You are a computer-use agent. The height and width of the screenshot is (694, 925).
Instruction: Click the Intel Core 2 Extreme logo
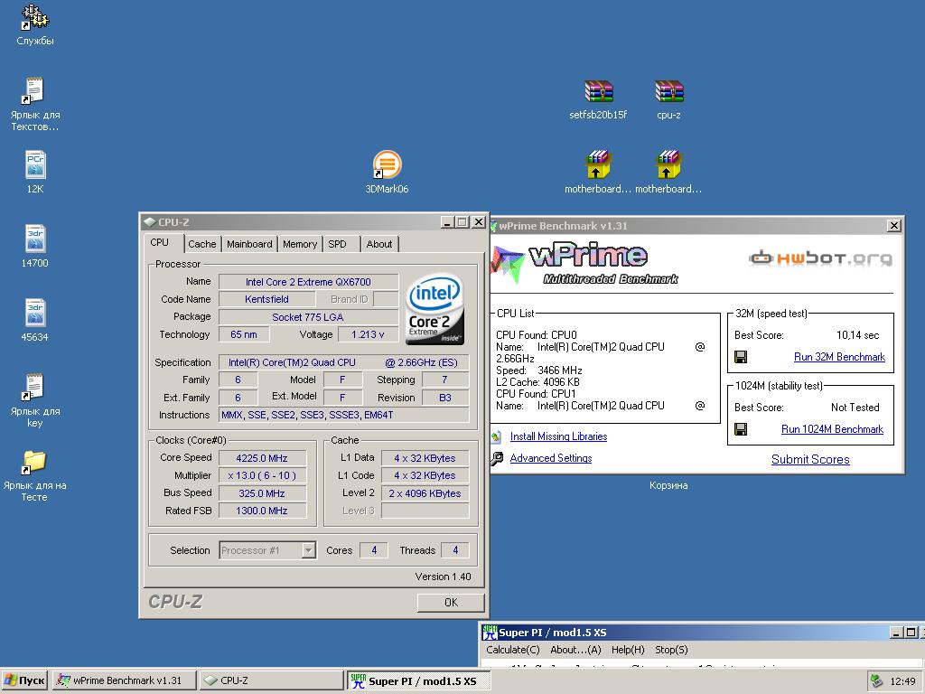click(x=434, y=309)
